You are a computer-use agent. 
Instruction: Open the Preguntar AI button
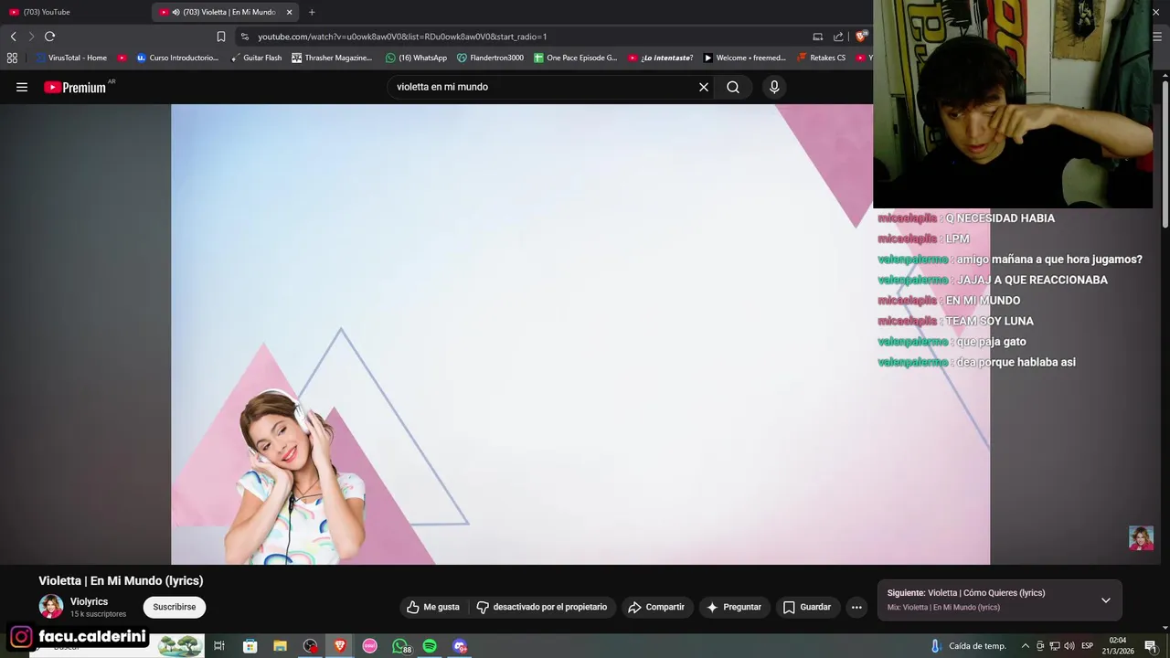(734, 607)
